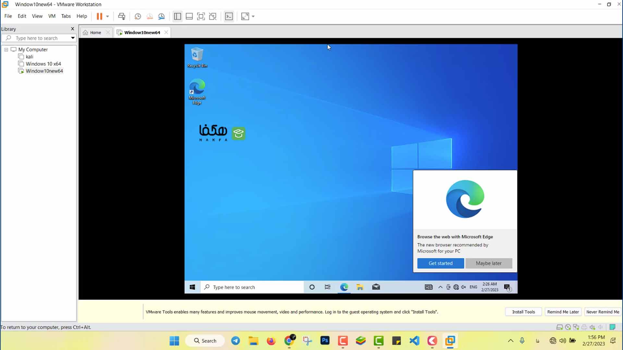This screenshot has height=350, width=623.
Task: Show hidden icons in the guest tray
Action: click(x=440, y=287)
